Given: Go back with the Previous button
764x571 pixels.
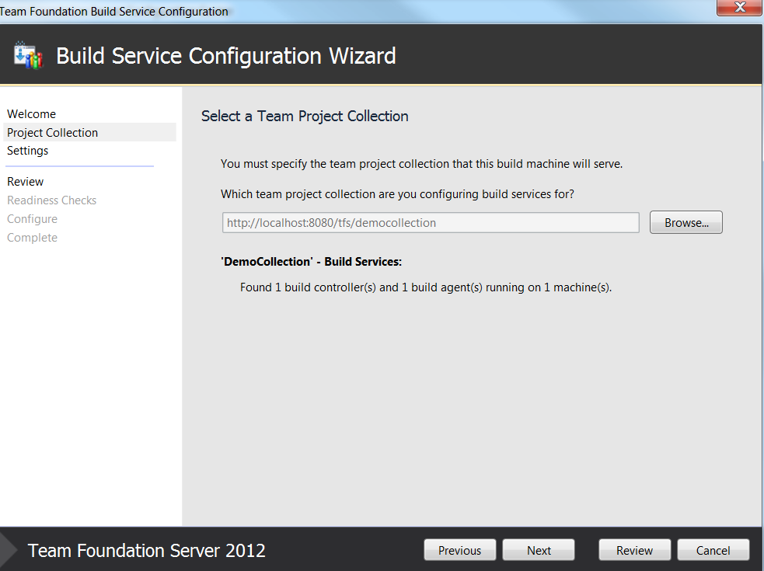Looking at the screenshot, I should [459, 550].
